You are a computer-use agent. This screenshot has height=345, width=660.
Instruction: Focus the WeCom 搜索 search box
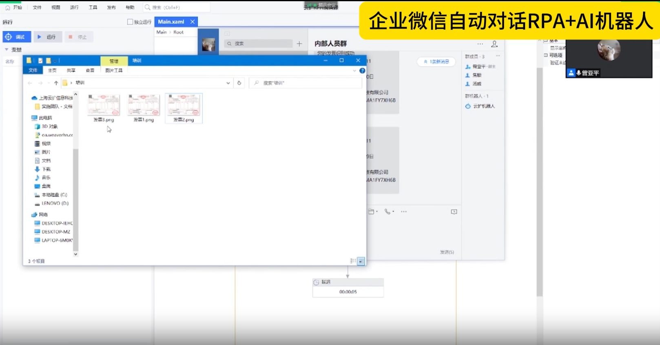point(259,44)
